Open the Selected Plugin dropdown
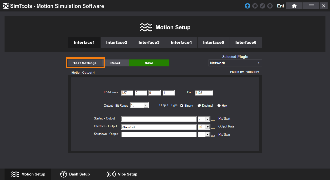Viewport: 330px width, 180px height. 235,63
